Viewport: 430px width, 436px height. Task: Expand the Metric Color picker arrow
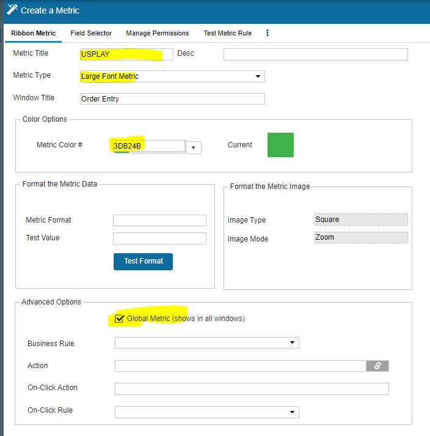pos(194,147)
